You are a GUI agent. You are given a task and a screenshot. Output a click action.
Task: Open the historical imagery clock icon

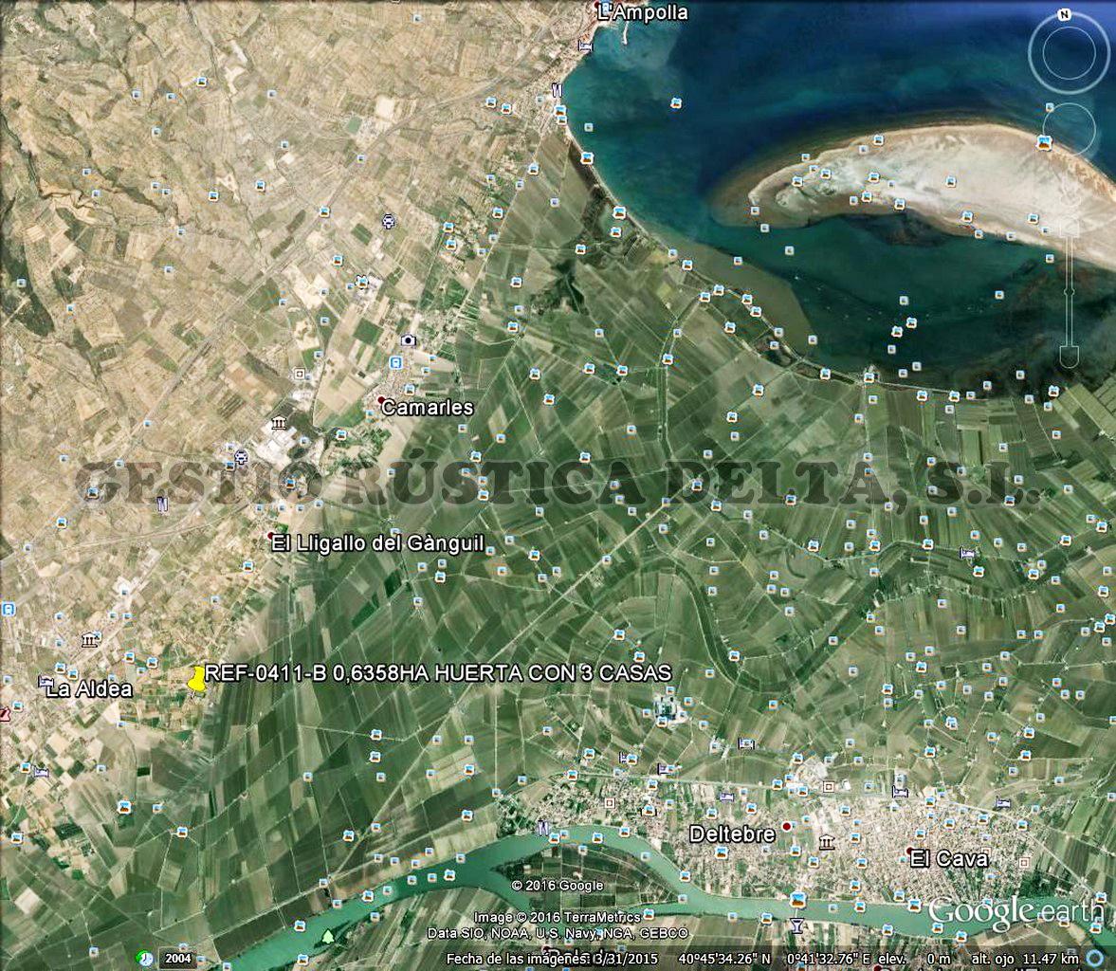click(x=143, y=958)
